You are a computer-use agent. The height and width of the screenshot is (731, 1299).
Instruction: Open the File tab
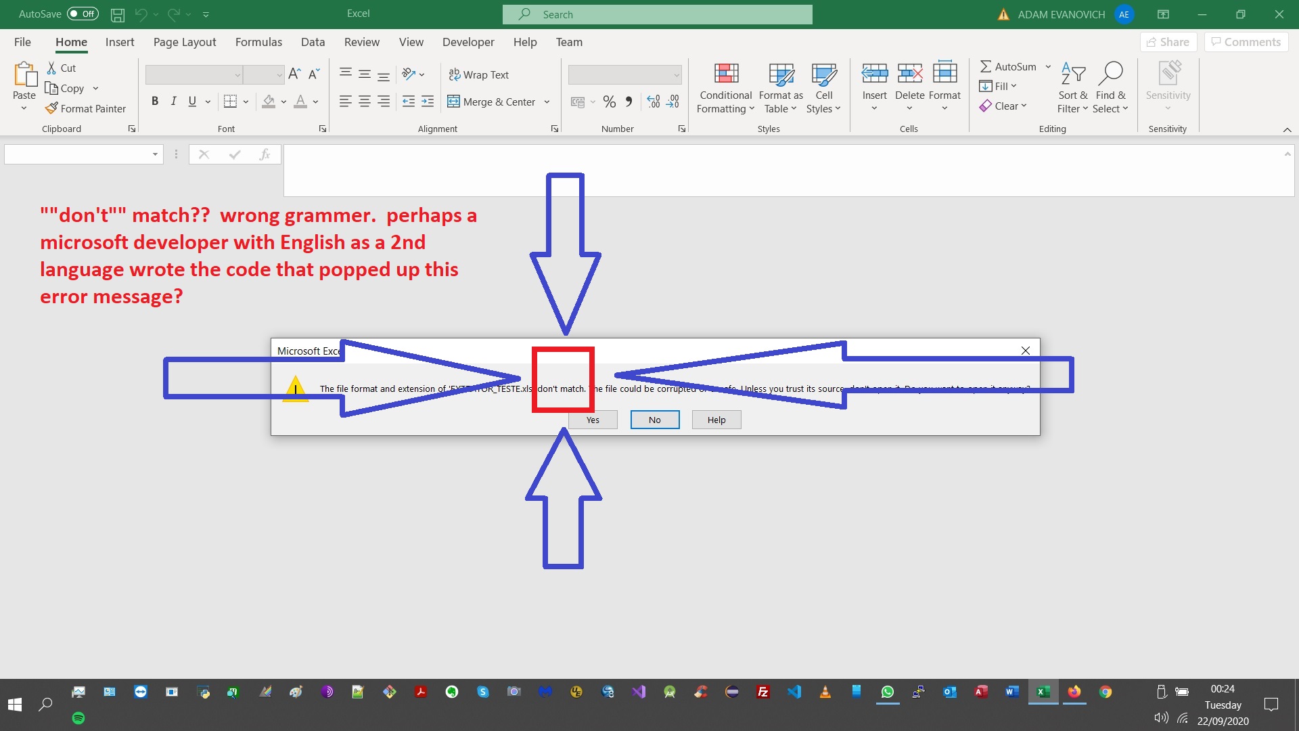point(22,42)
